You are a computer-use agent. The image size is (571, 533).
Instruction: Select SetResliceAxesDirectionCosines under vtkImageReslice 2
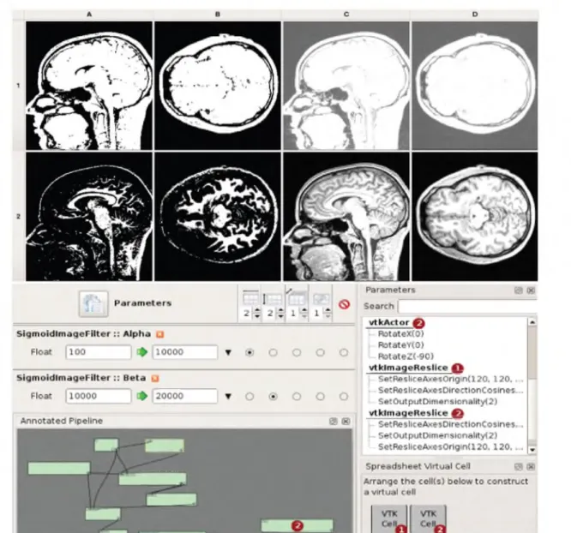450,424
